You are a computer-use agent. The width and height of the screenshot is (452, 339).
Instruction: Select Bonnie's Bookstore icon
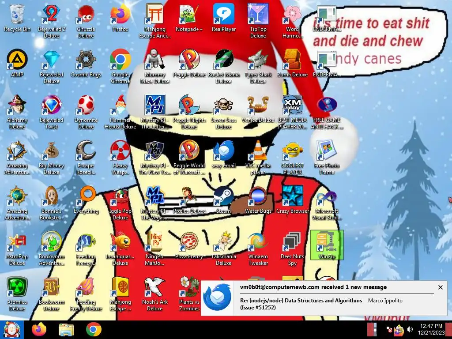51,203
